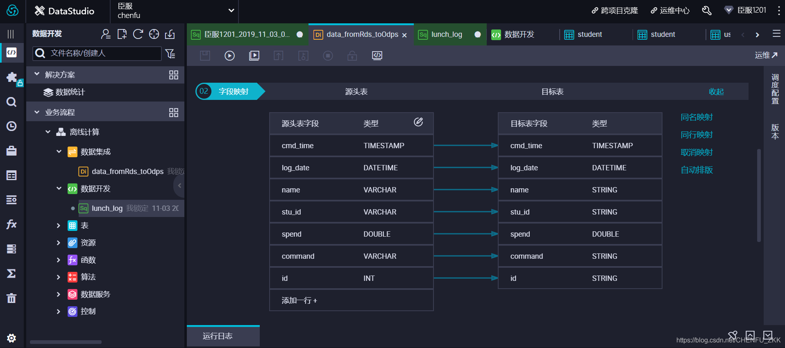Expand the 资源 tree node
This screenshot has width=785, height=348.
58,243
